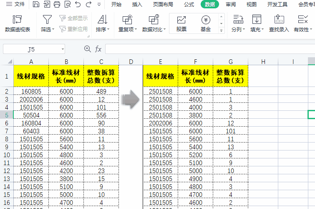Click into the formula bar
The width and height of the screenshot is (315, 209).
point(210,49)
